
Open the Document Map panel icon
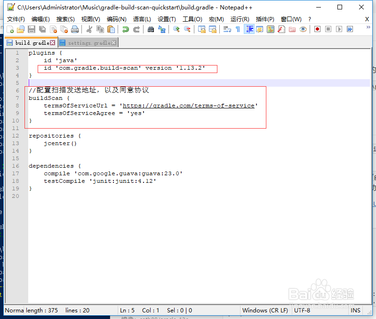coord(271,29)
